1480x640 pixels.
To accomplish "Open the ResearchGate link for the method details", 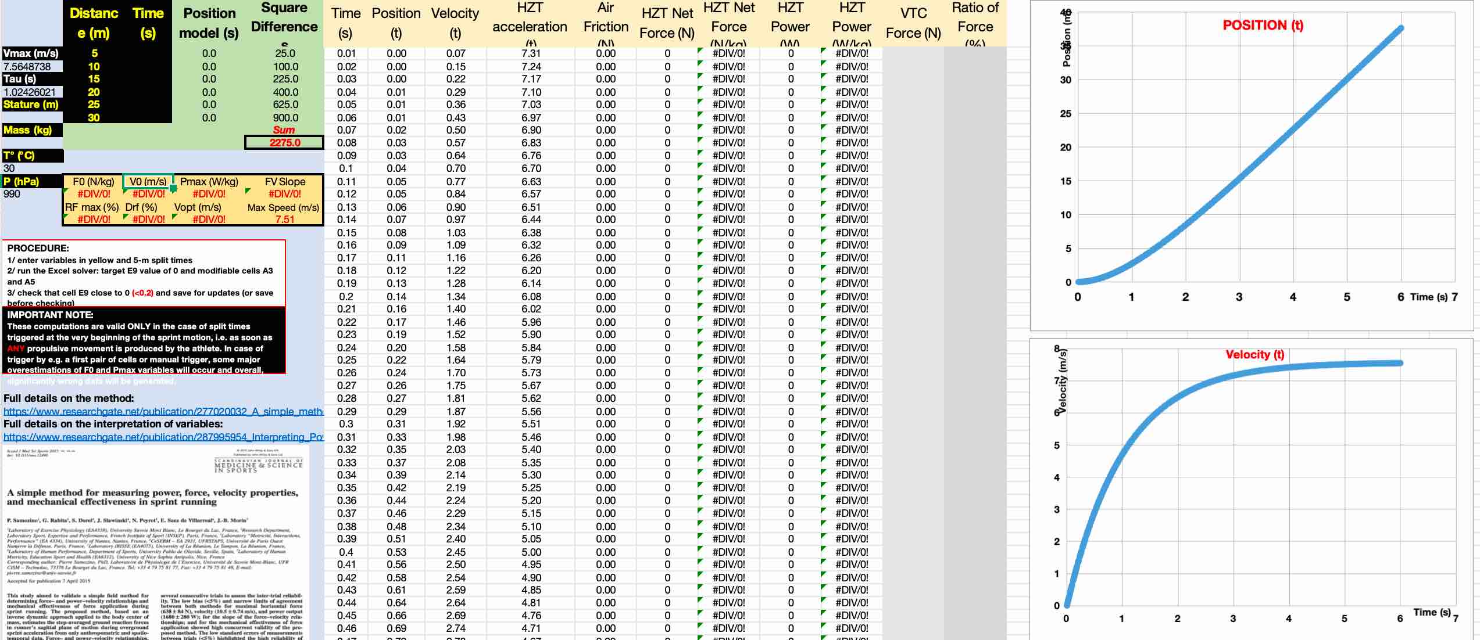I will tap(163, 411).
